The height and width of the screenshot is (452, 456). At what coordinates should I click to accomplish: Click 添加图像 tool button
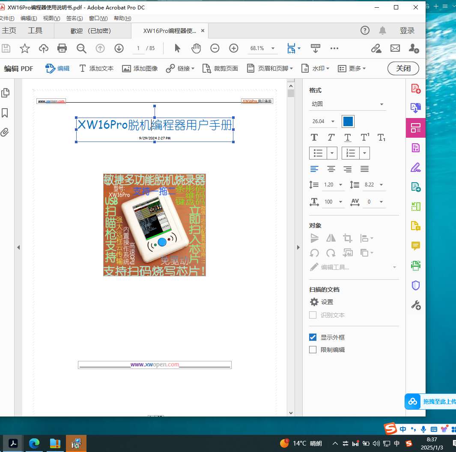pos(140,68)
